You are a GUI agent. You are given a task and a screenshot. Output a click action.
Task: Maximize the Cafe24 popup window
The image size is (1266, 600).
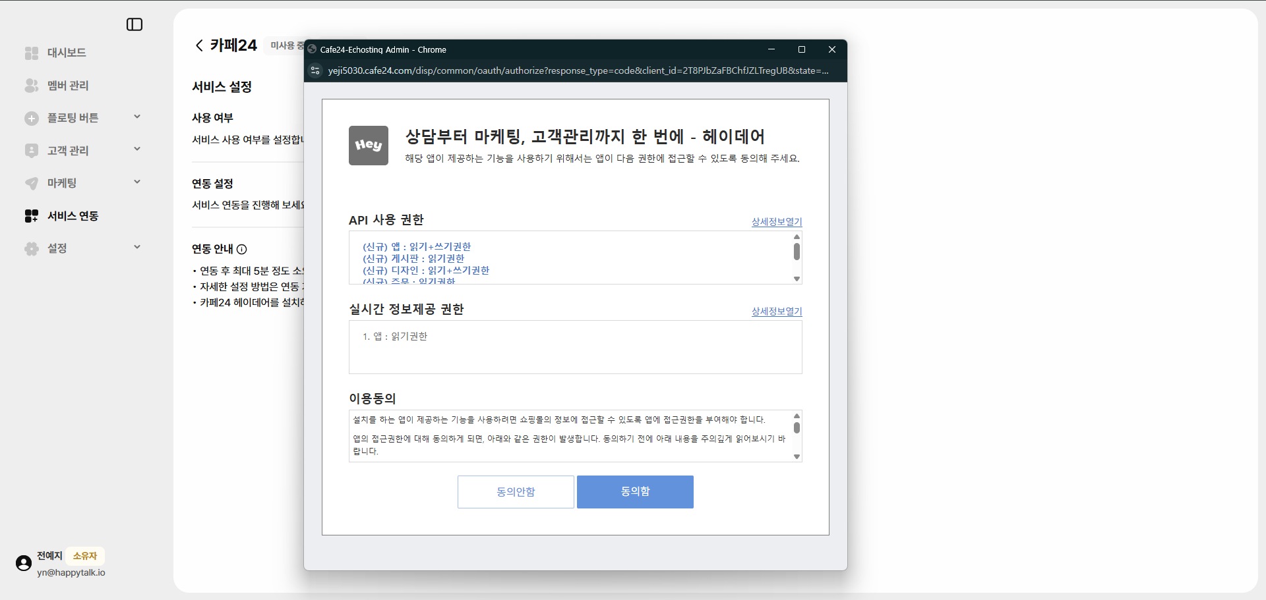(x=802, y=49)
